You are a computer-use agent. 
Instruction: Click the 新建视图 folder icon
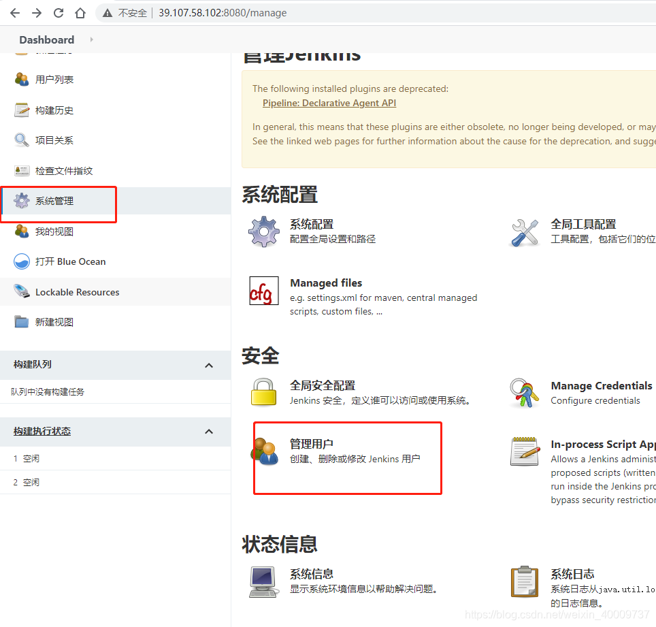tap(21, 321)
